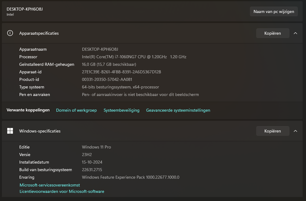
Task: Click the Ervaring label
Action: (27, 177)
